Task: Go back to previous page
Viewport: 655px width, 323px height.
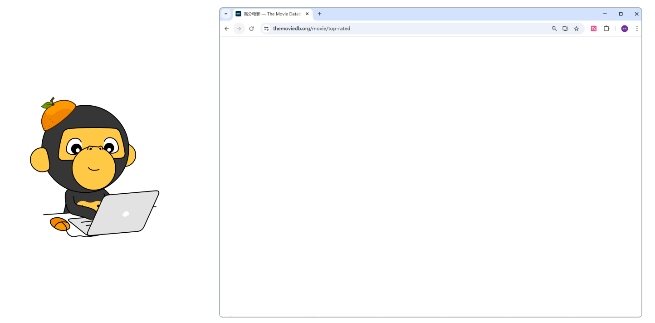Action: [227, 29]
